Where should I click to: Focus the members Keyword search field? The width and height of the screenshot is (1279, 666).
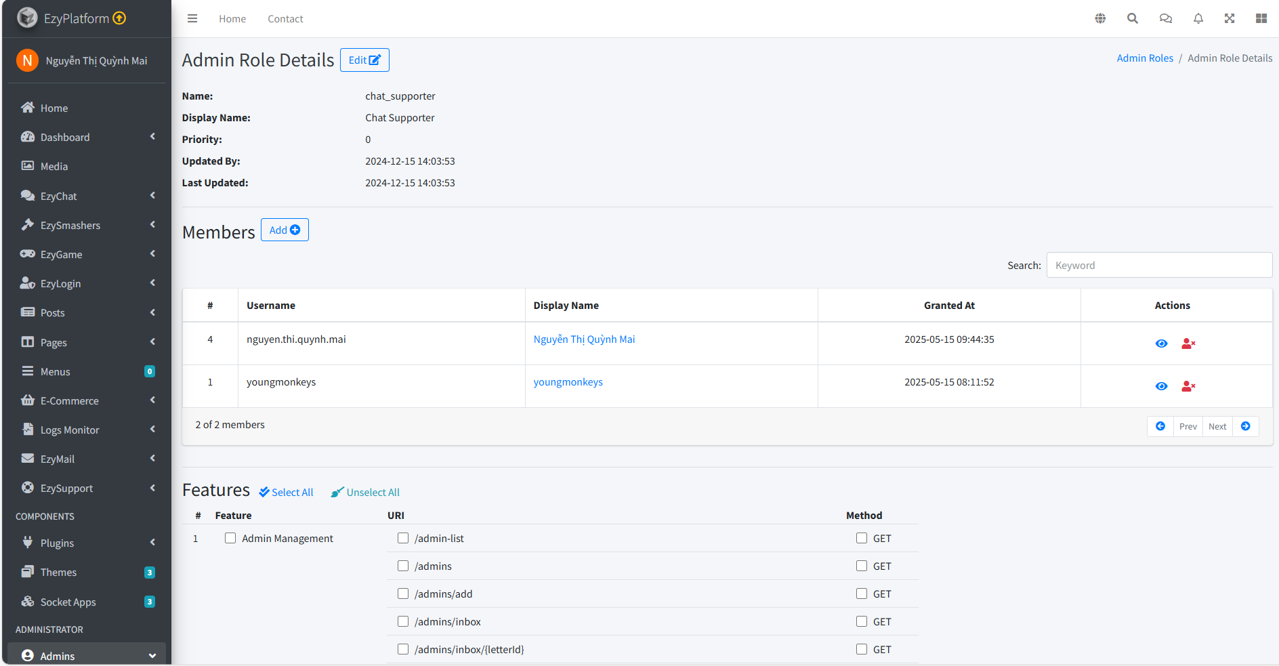(x=1159, y=265)
